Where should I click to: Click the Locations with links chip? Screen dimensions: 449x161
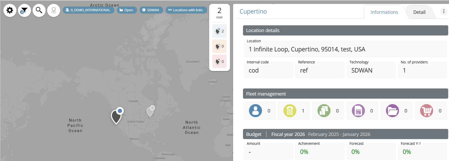click(186, 10)
